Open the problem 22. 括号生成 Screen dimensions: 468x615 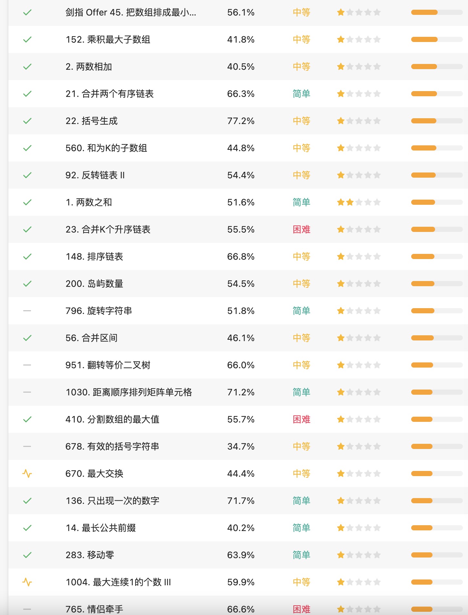pos(91,121)
